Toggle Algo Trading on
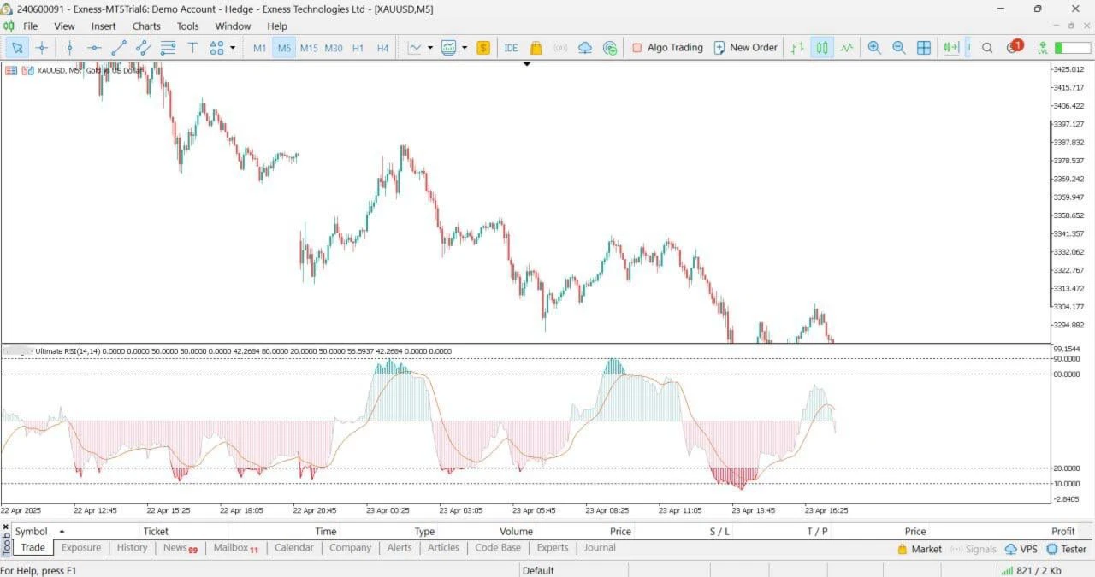Viewport: 1095px width, 577px height. click(667, 48)
